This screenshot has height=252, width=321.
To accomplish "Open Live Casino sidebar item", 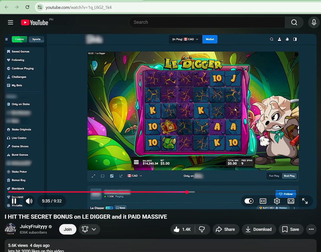I will point(17,138).
